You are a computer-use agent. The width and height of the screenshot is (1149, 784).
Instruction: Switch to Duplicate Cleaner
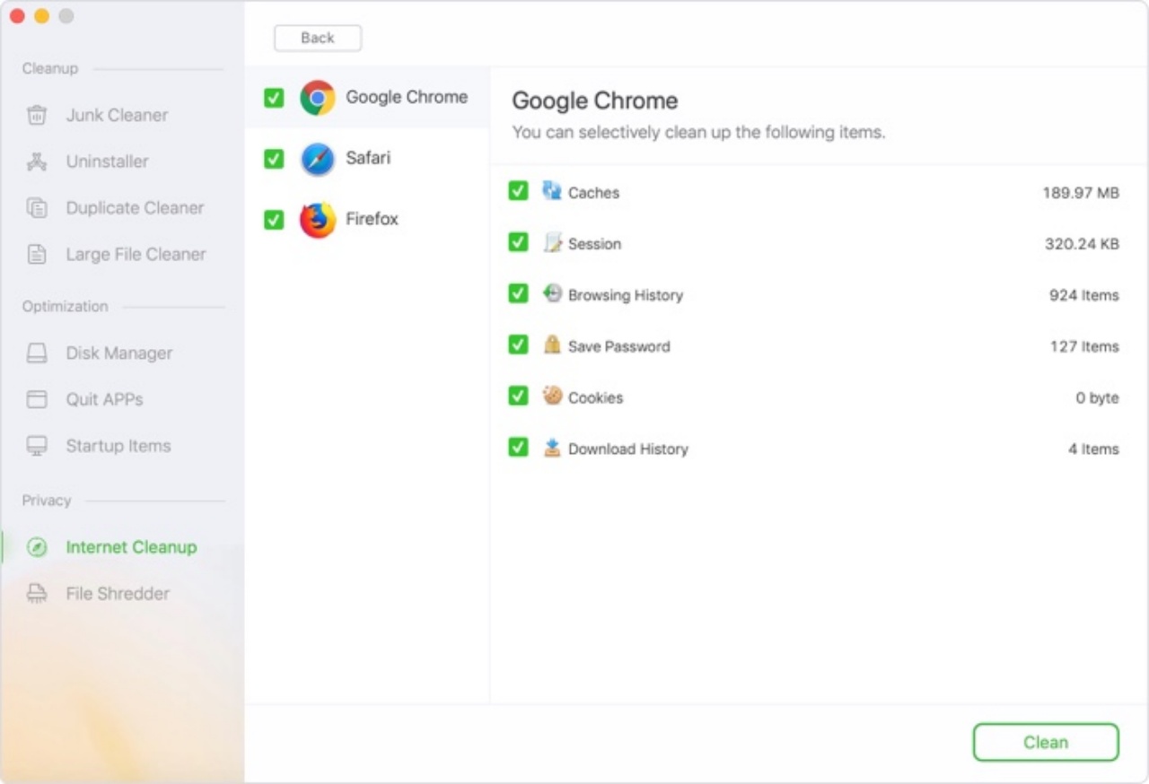135,208
